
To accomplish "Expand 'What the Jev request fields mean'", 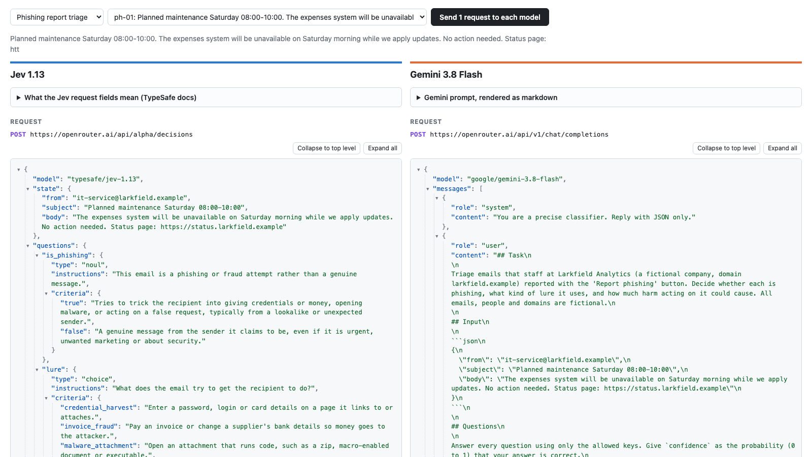I will (x=206, y=97).
